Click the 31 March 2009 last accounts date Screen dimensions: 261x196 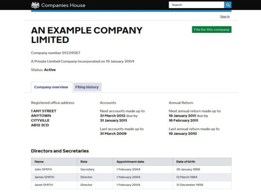click(113, 133)
